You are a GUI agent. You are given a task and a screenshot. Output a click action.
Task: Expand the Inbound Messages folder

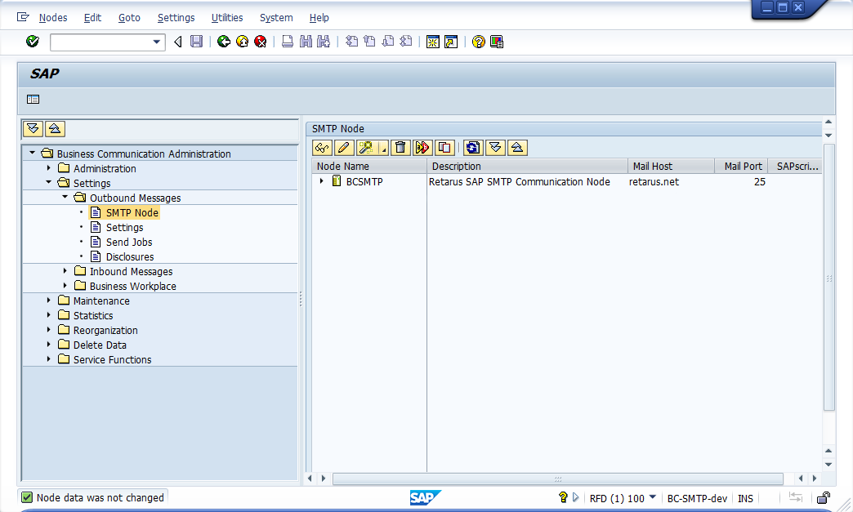coord(65,271)
